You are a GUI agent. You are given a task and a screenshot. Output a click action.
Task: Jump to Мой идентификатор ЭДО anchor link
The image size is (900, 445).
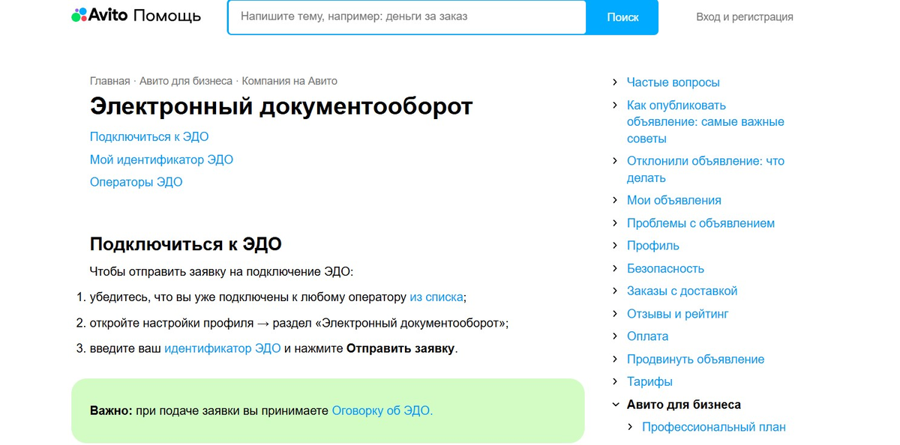tap(161, 160)
